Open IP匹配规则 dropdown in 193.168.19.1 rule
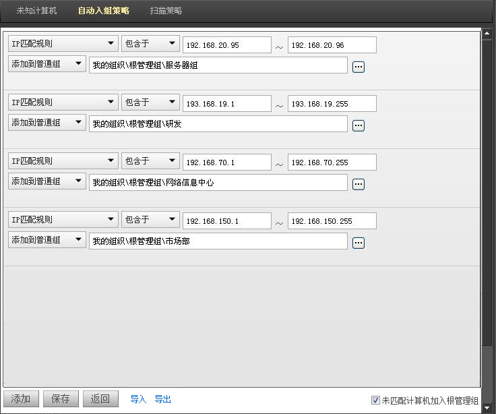 63,102
